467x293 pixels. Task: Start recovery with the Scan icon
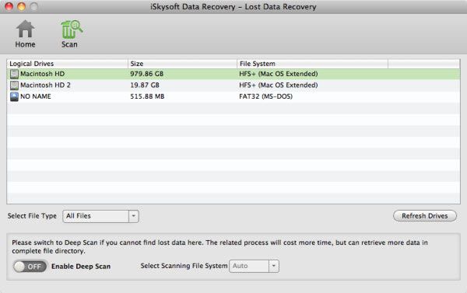click(72, 30)
